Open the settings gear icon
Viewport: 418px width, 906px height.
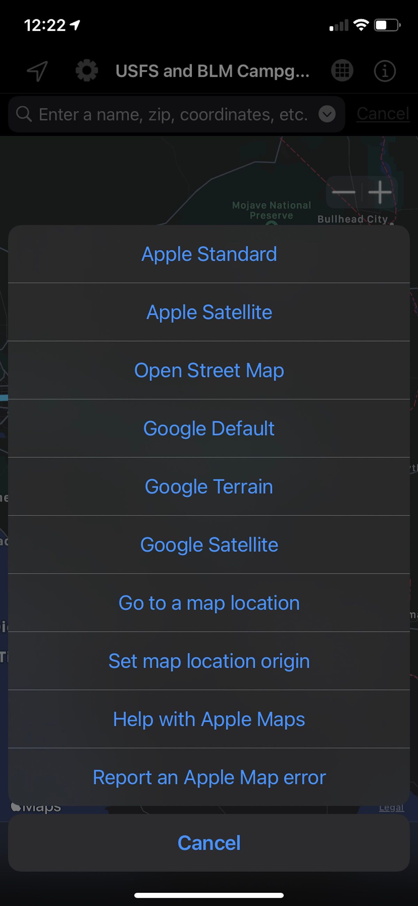click(x=86, y=70)
